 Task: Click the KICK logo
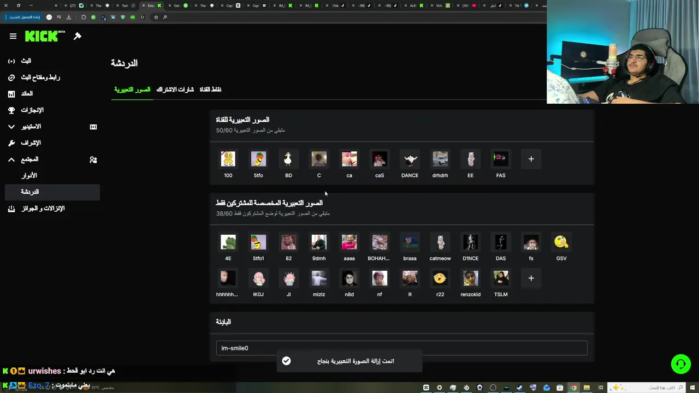pos(45,36)
